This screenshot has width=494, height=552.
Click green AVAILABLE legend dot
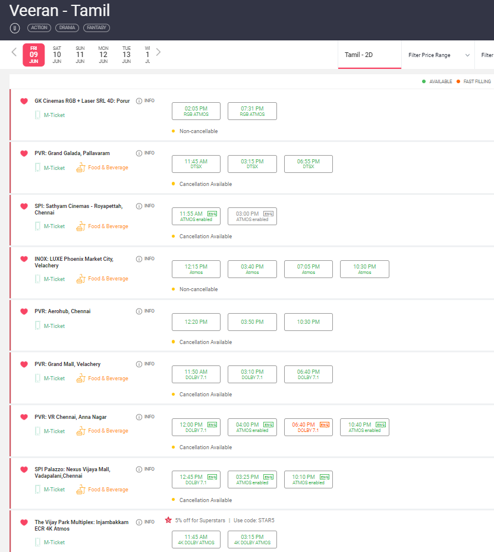coord(424,81)
